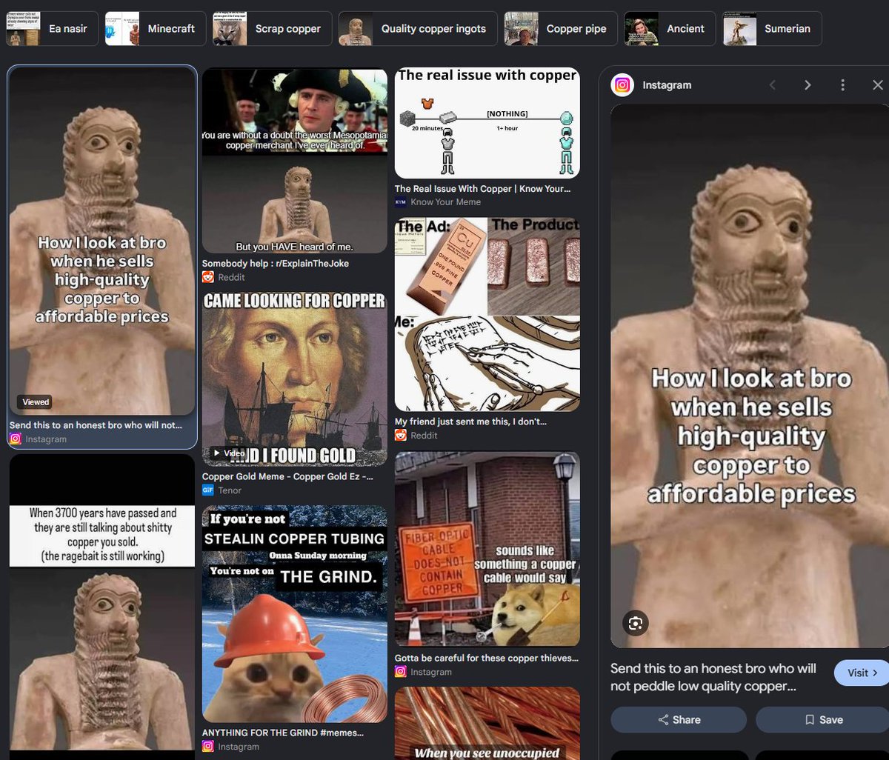Screen dimensions: 889x760
Task: Open the three-dot more options menu
Action: click(x=842, y=85)
